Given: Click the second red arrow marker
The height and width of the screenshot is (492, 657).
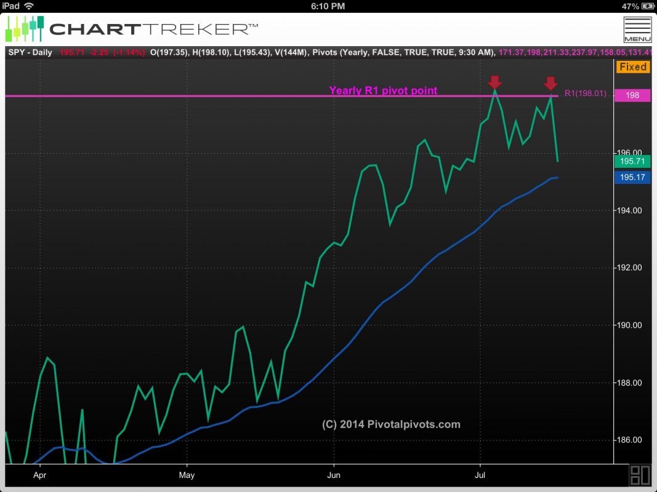Looking at the screenshot, I should (550, 83).
